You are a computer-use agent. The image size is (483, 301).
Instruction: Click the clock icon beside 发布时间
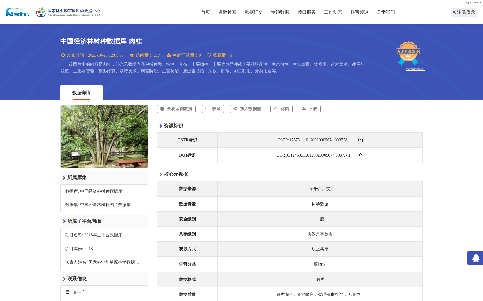coord(63,55)
